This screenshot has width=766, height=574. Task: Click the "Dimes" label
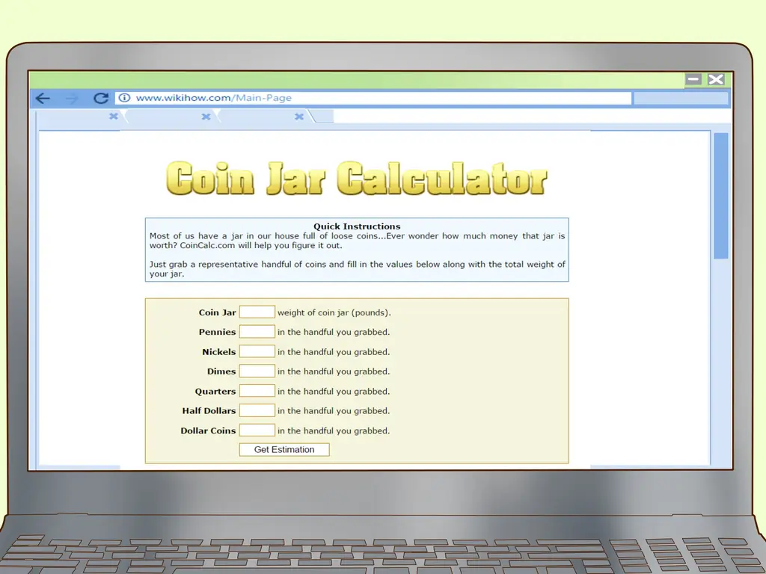(x=221, y=371)
